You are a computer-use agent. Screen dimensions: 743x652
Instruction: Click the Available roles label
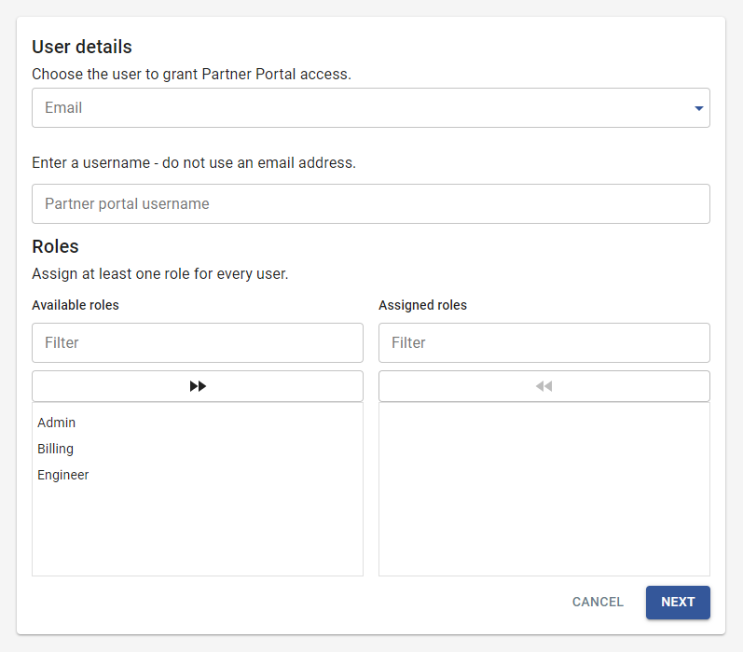coord(76,305)
